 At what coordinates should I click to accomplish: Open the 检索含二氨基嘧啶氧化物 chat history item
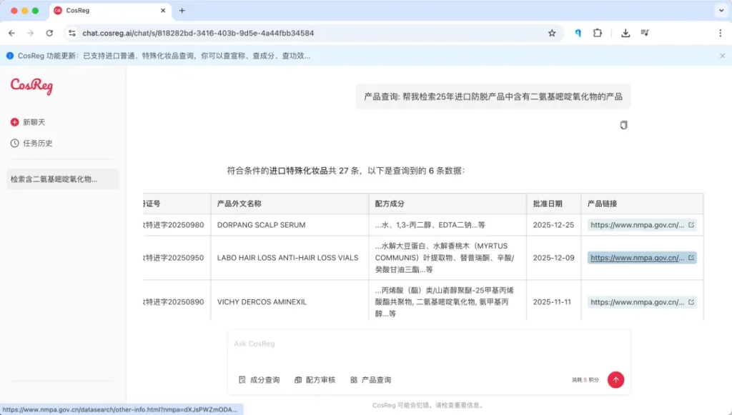[63, 179]
